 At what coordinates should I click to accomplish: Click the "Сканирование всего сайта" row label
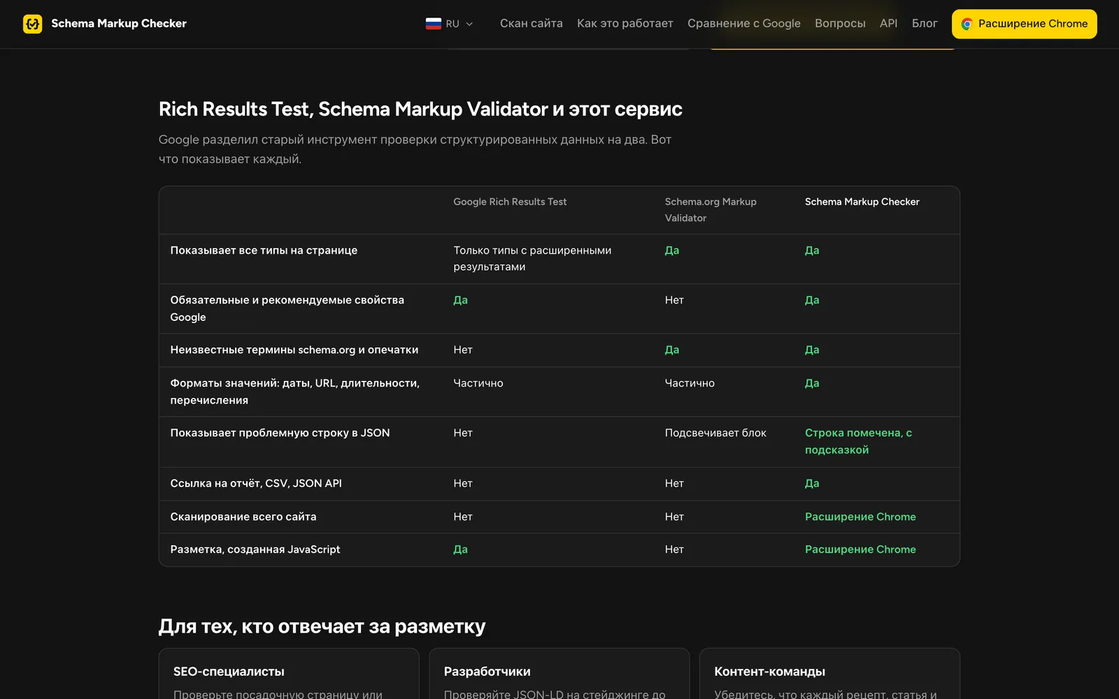tap(243, 517)
